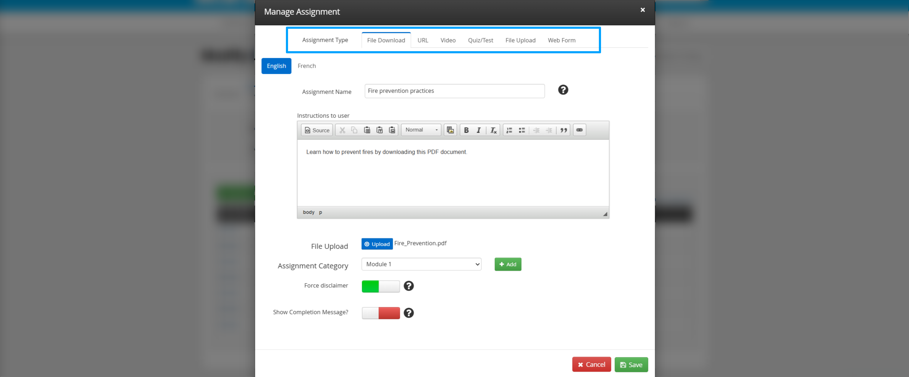The image size is (909, 377).
Task: Click the Block Quote icon
Action: click(x=564, y=130)
